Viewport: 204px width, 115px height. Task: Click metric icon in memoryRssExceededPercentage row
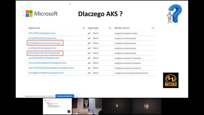[x=89, y=63]
